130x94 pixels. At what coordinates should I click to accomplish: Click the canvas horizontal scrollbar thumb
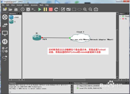point(69,80)
